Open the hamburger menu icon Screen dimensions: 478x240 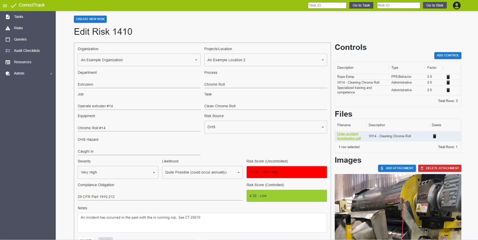[x=5, y=6]
